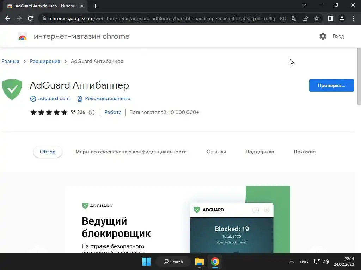Screen dimensions: 361x270
Task: Show hidden tray icons chevron
Action: click(x=292, y=262)
